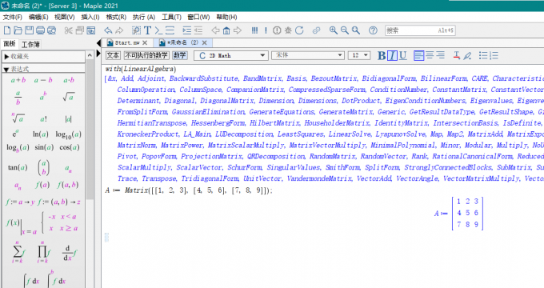This screenshot has width=544, height=288.
Task: Undo the last action with the left curved arrow
Action: click(x=108, y=30)
